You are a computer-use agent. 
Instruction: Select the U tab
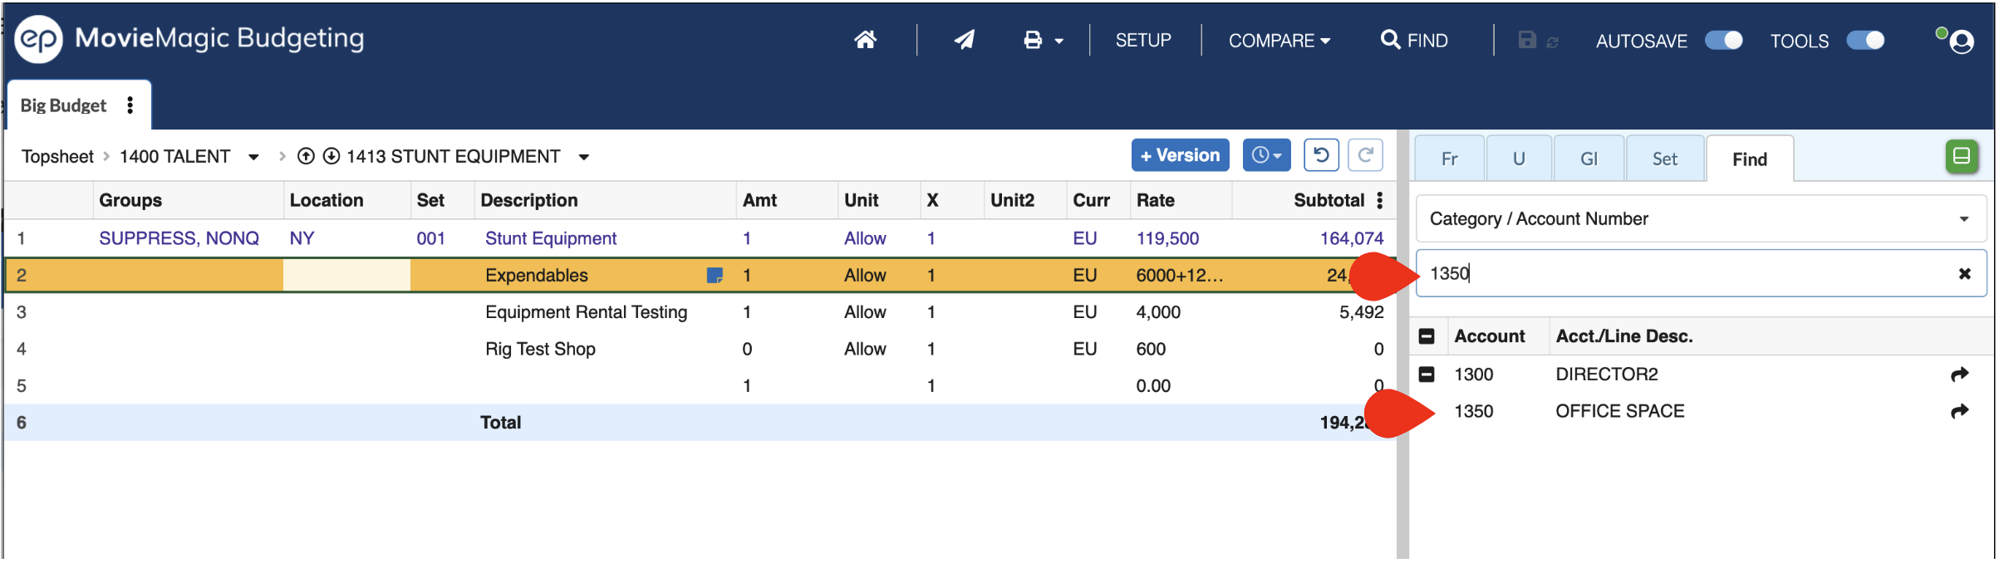click(x=1519, y=159)
